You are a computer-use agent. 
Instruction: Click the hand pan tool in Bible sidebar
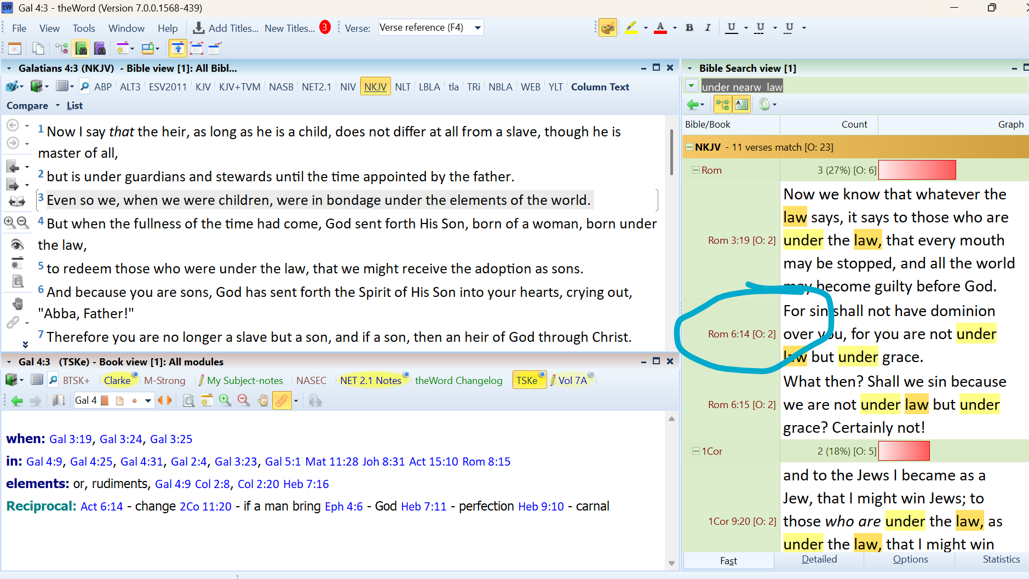click(x=18, y=303)
